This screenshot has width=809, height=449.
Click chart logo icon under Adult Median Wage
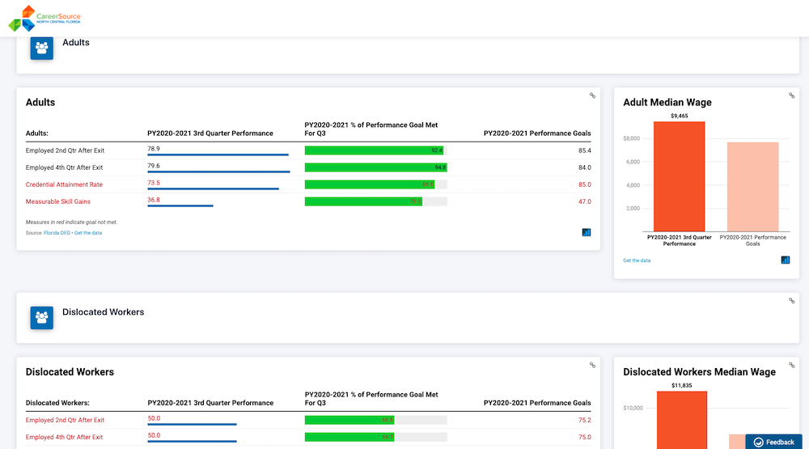tap(786, 260)
